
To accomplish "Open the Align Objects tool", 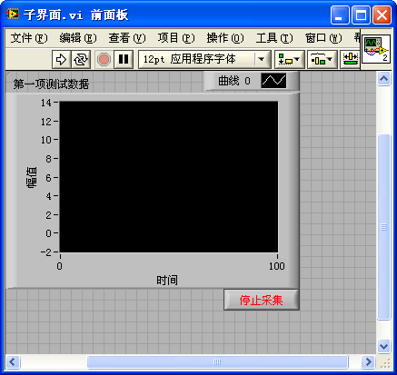I will tap(289, 59).
